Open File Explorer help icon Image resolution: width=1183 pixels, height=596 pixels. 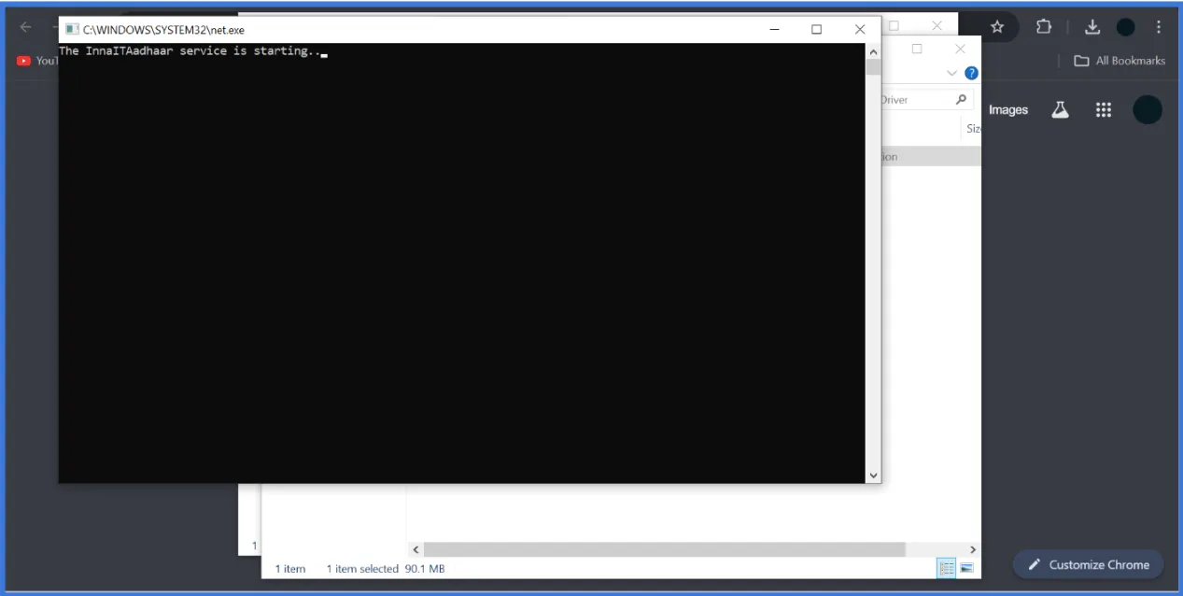pos(971,73)
